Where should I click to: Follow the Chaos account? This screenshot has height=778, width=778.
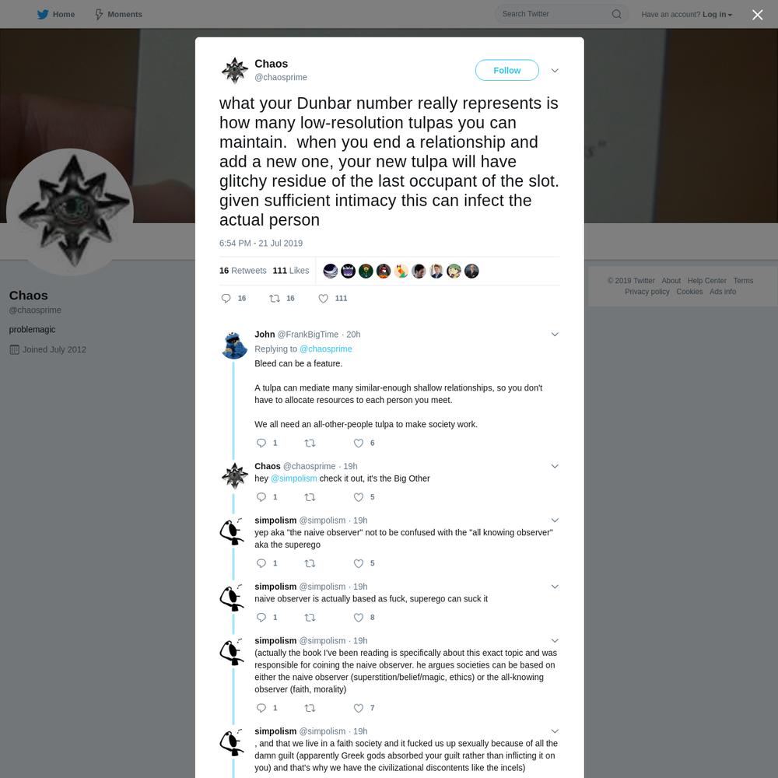click(x=506, y=71)
